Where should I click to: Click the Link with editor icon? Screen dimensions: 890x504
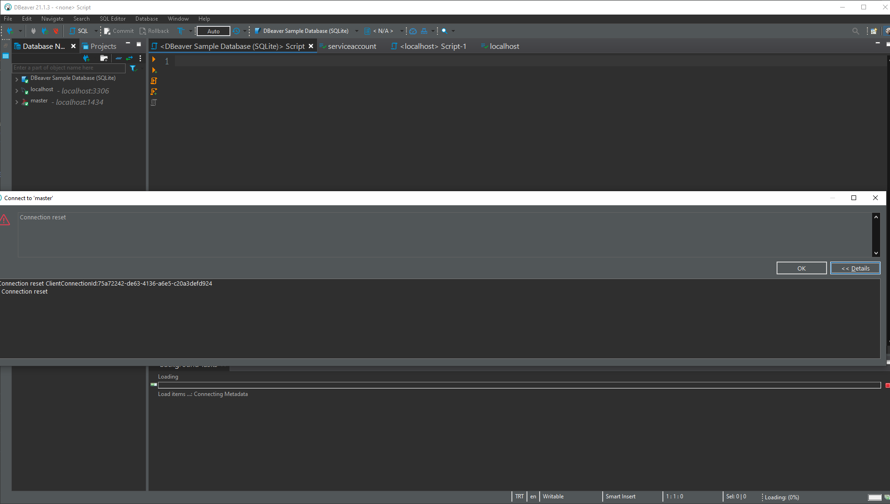point(129,58)
